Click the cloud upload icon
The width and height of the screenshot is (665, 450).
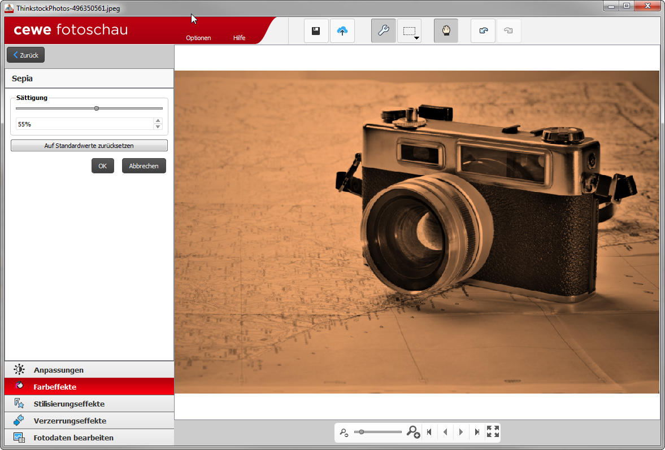[x=342, y=31]
